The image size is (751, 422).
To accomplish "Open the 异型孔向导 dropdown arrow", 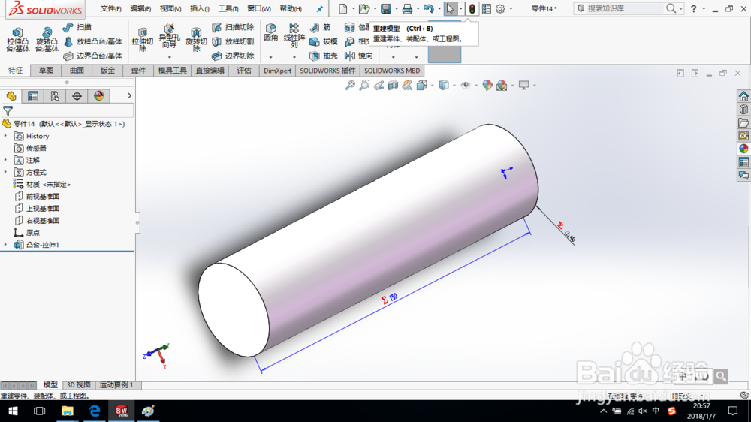I will [169, 57].
